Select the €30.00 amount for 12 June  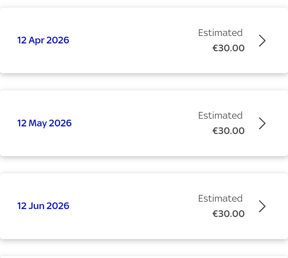click(228, 214)
